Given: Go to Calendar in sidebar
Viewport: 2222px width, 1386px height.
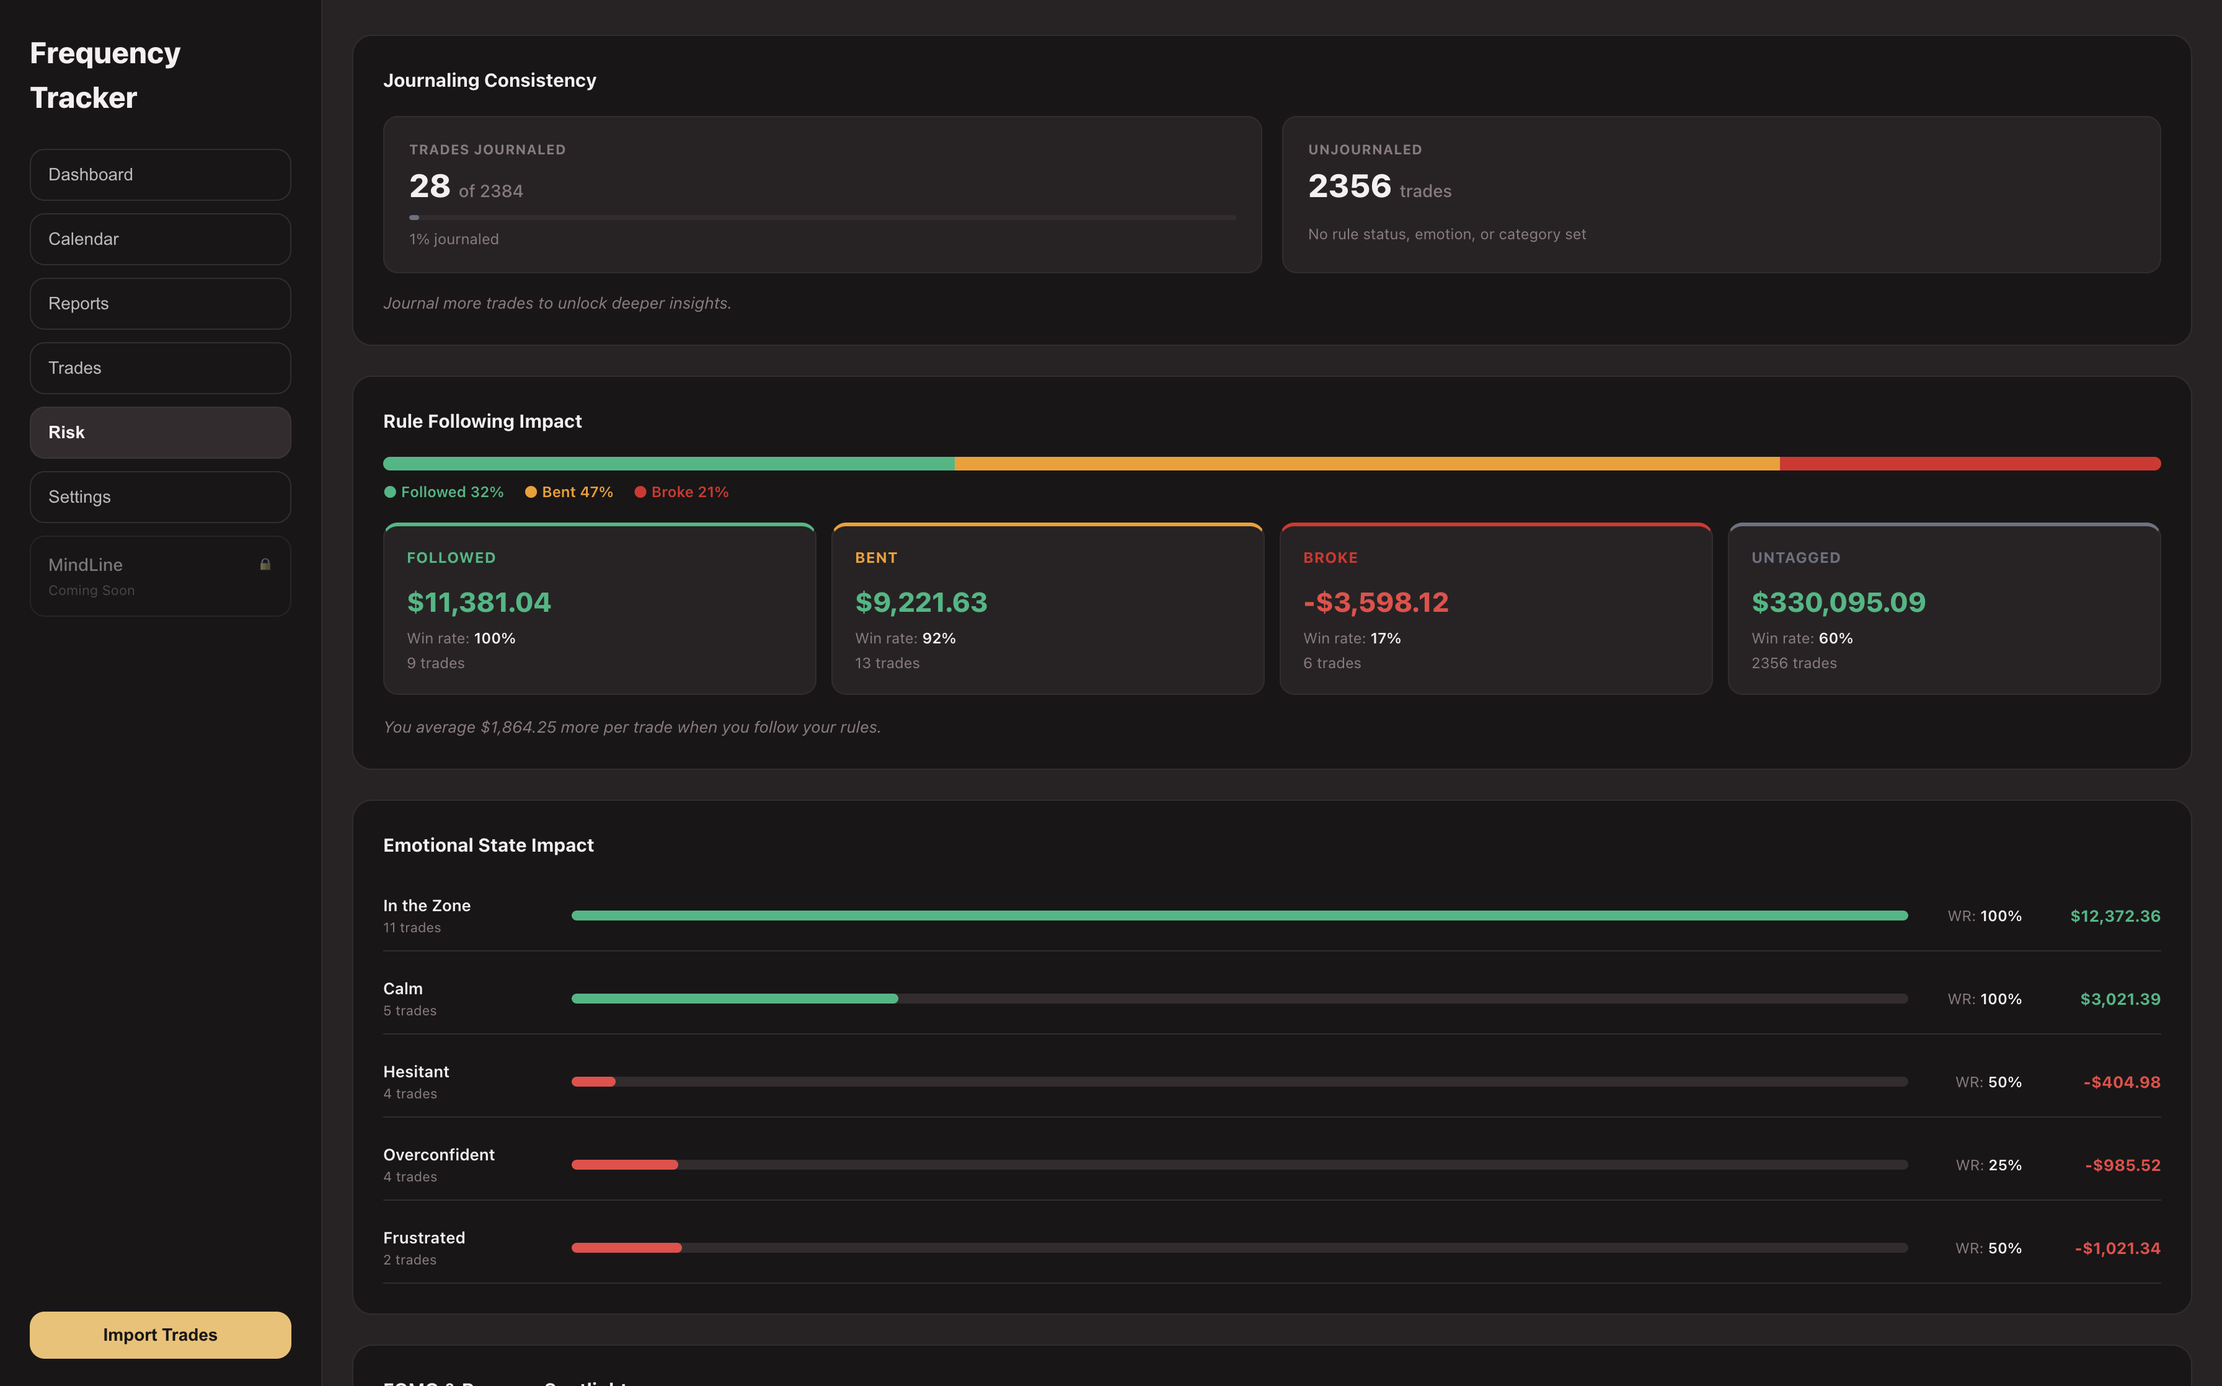Looking at the screenshot, I should [161, 239].
